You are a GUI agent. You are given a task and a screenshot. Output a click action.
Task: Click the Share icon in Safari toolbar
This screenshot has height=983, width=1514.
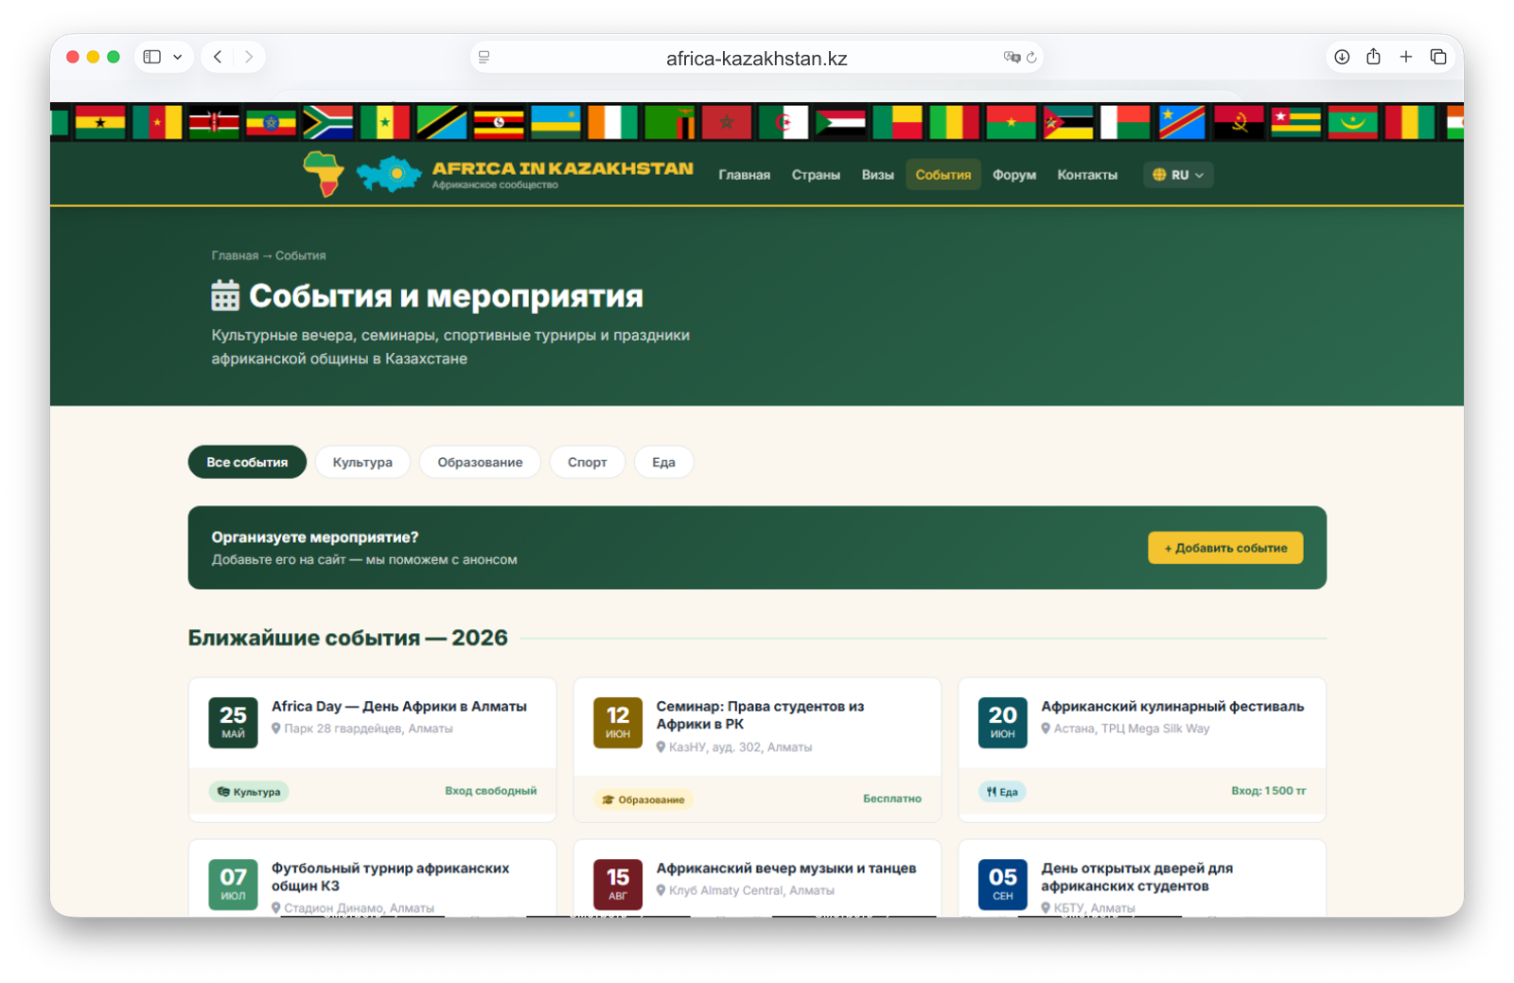click(1373, 57)
